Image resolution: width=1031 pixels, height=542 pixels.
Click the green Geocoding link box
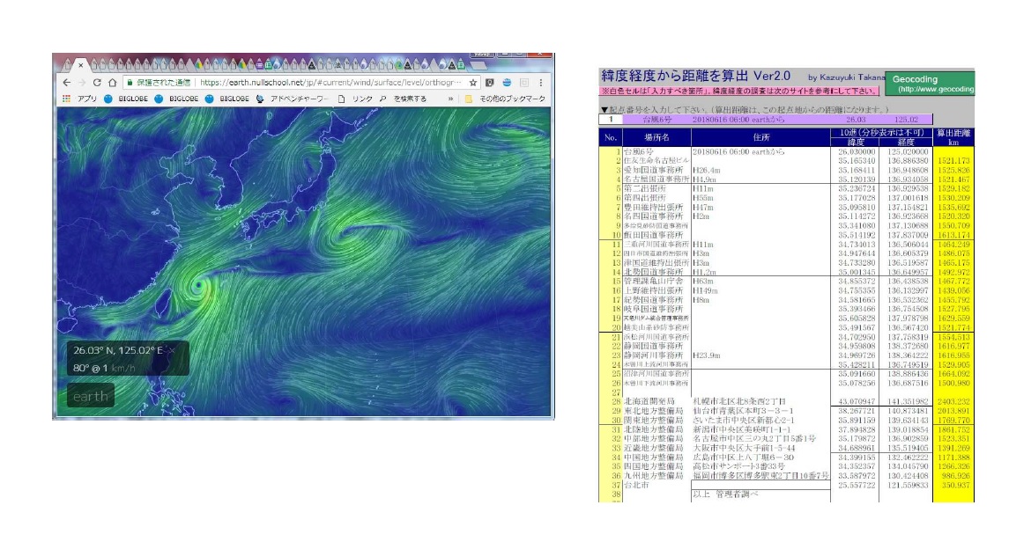tap(928, 84)
